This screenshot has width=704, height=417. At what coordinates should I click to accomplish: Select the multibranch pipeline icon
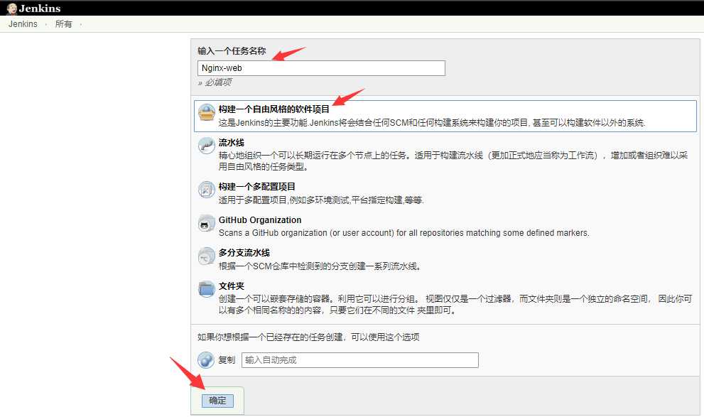[207, 256]
